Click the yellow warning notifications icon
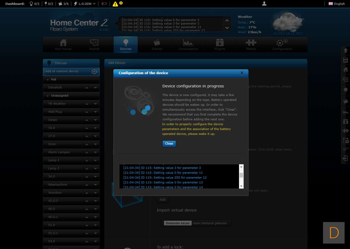The height and width of the screenshot is (249, 350). [115, 4]
